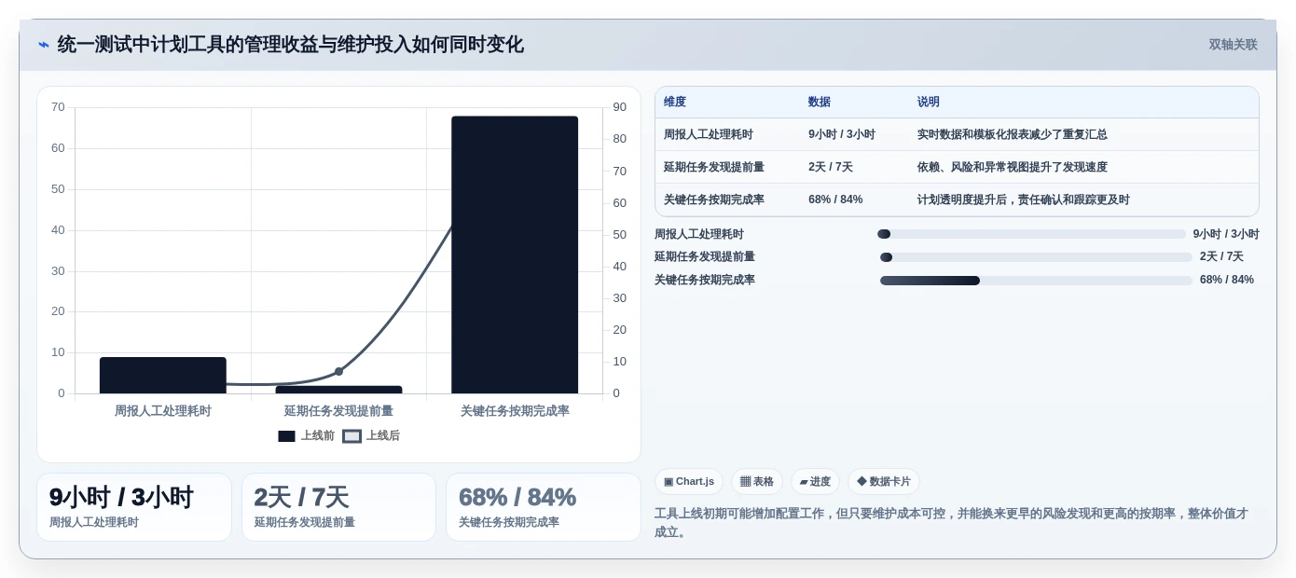Click the 数据卡片 tag chip
1296x578 pixels.
[x=883, y=482]
